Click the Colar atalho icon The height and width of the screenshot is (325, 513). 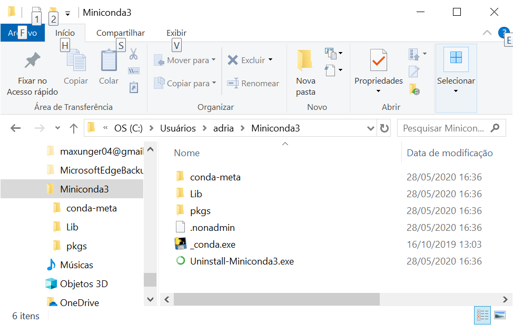135,87
